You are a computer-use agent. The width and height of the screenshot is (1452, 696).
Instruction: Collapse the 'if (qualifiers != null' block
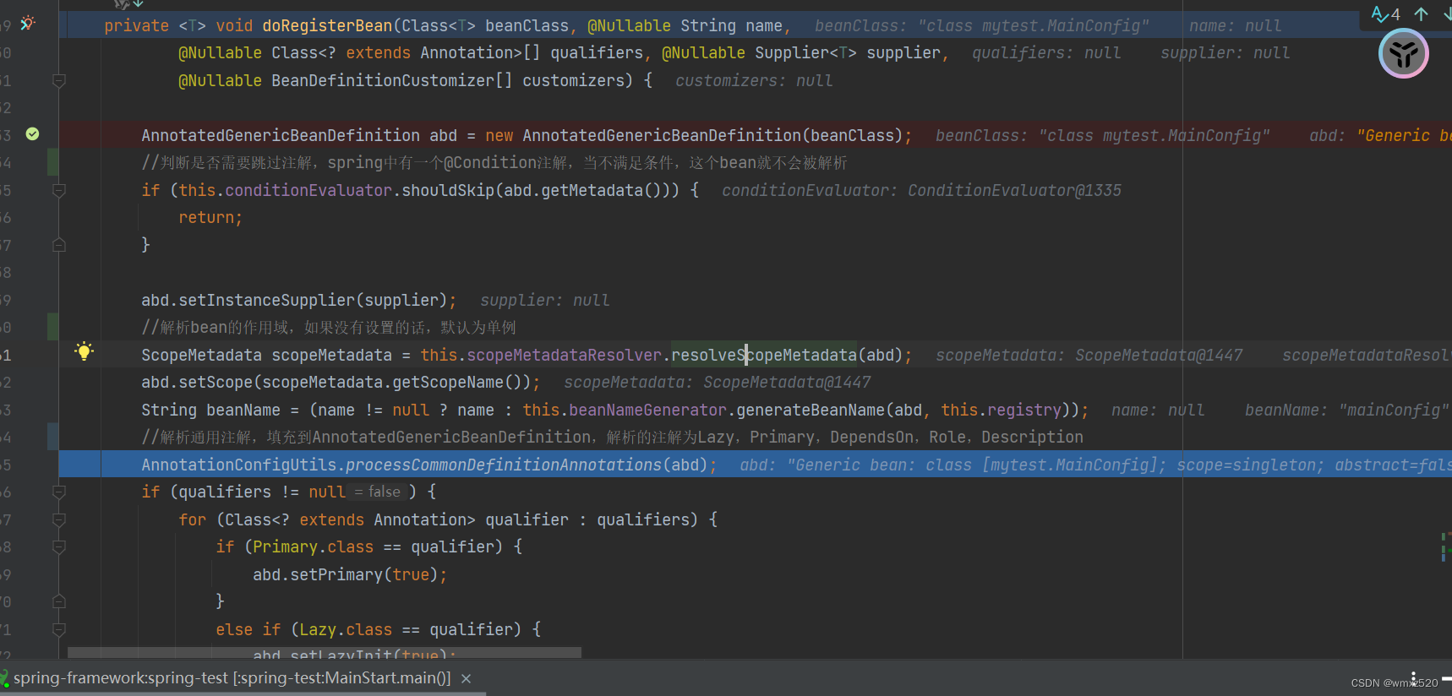(59, 492)
